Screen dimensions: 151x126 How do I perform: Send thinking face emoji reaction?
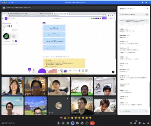coord(87,118)
